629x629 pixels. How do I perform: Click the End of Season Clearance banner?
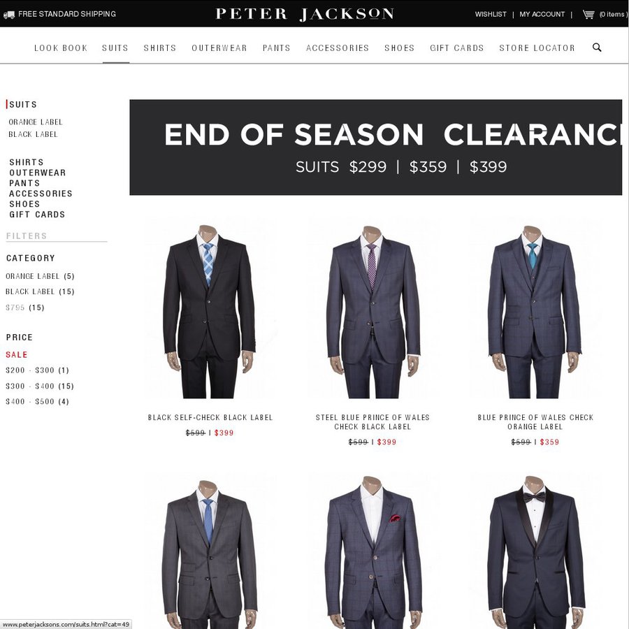375,147
